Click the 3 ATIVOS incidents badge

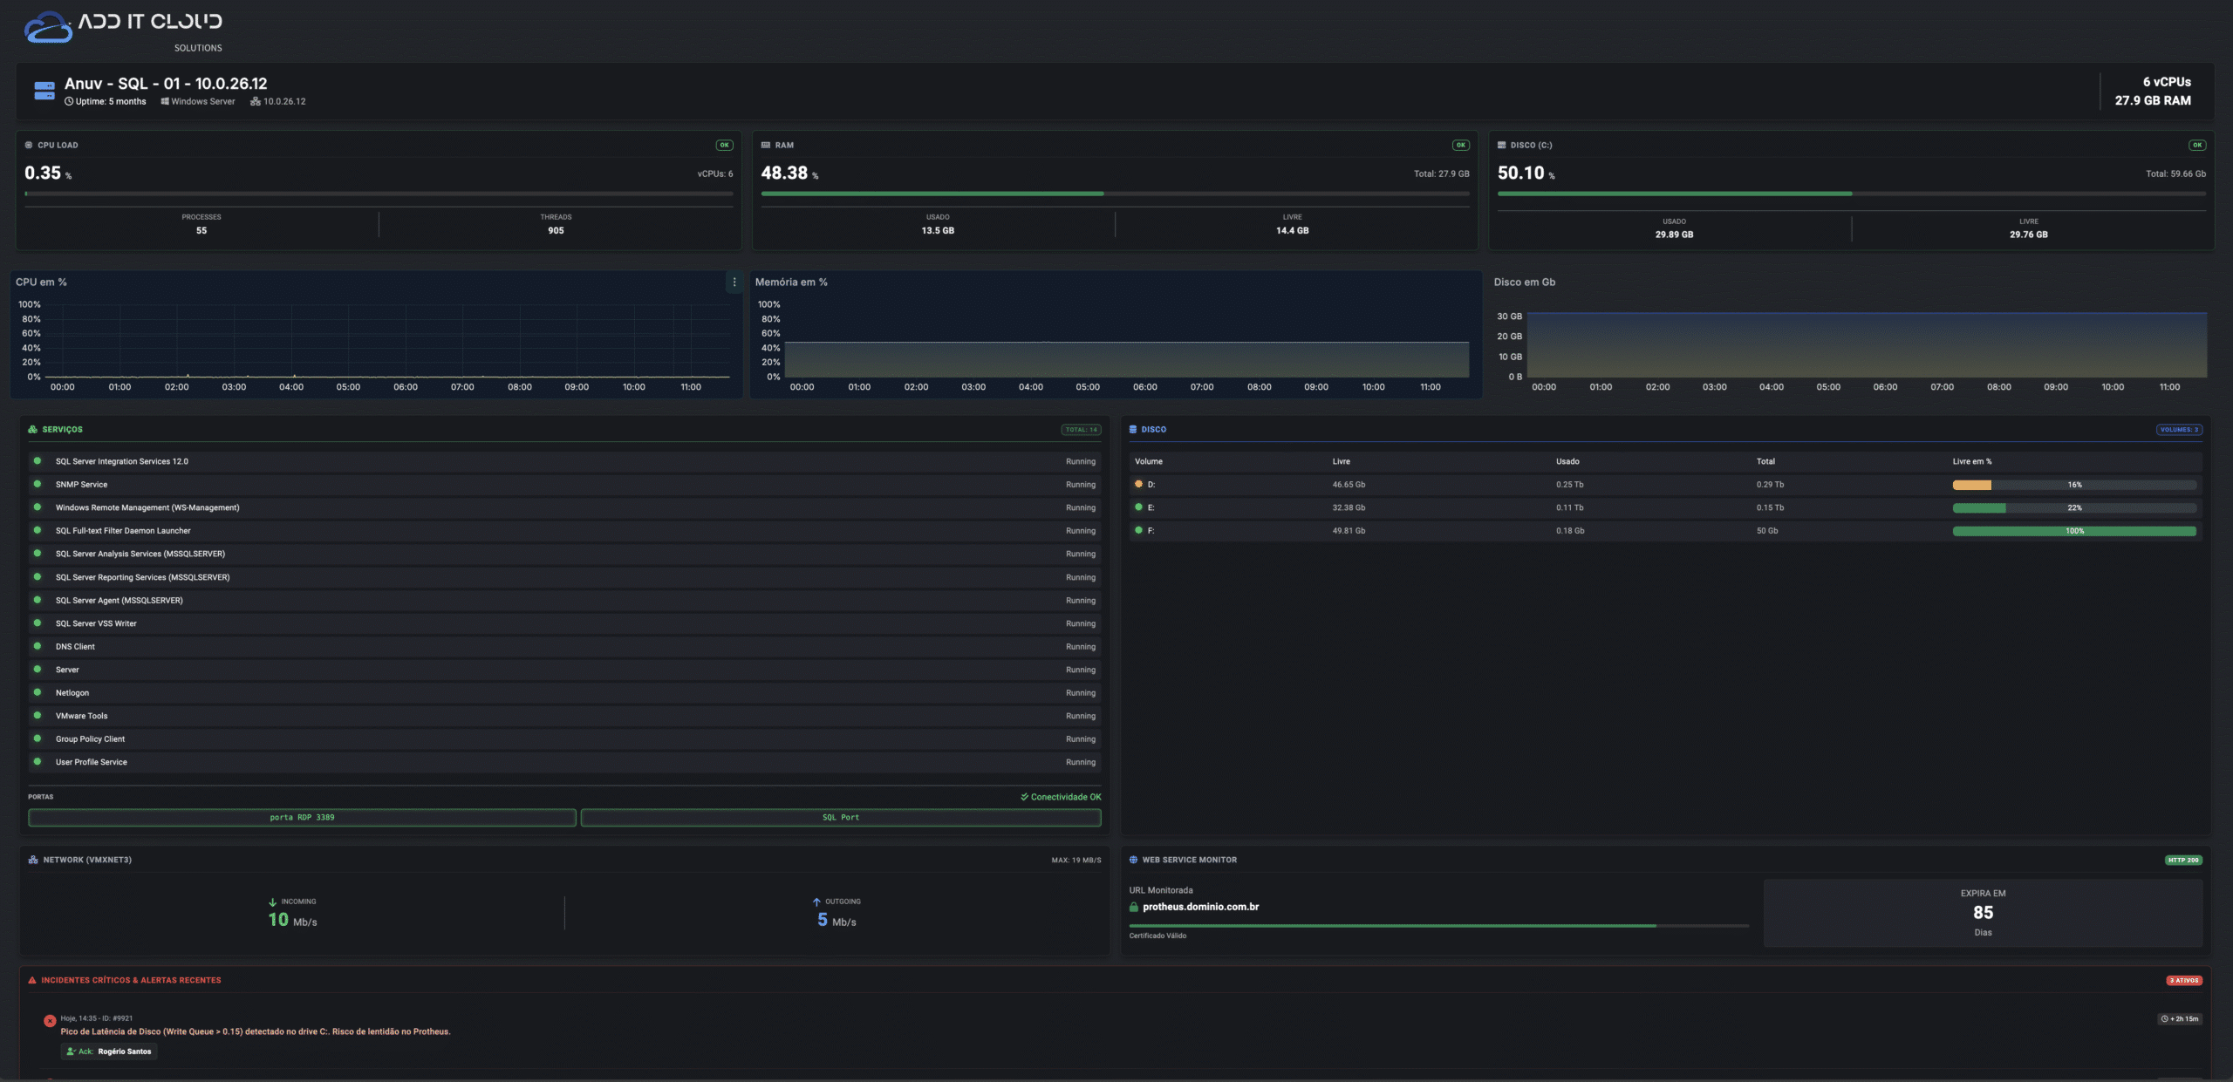2184,980
